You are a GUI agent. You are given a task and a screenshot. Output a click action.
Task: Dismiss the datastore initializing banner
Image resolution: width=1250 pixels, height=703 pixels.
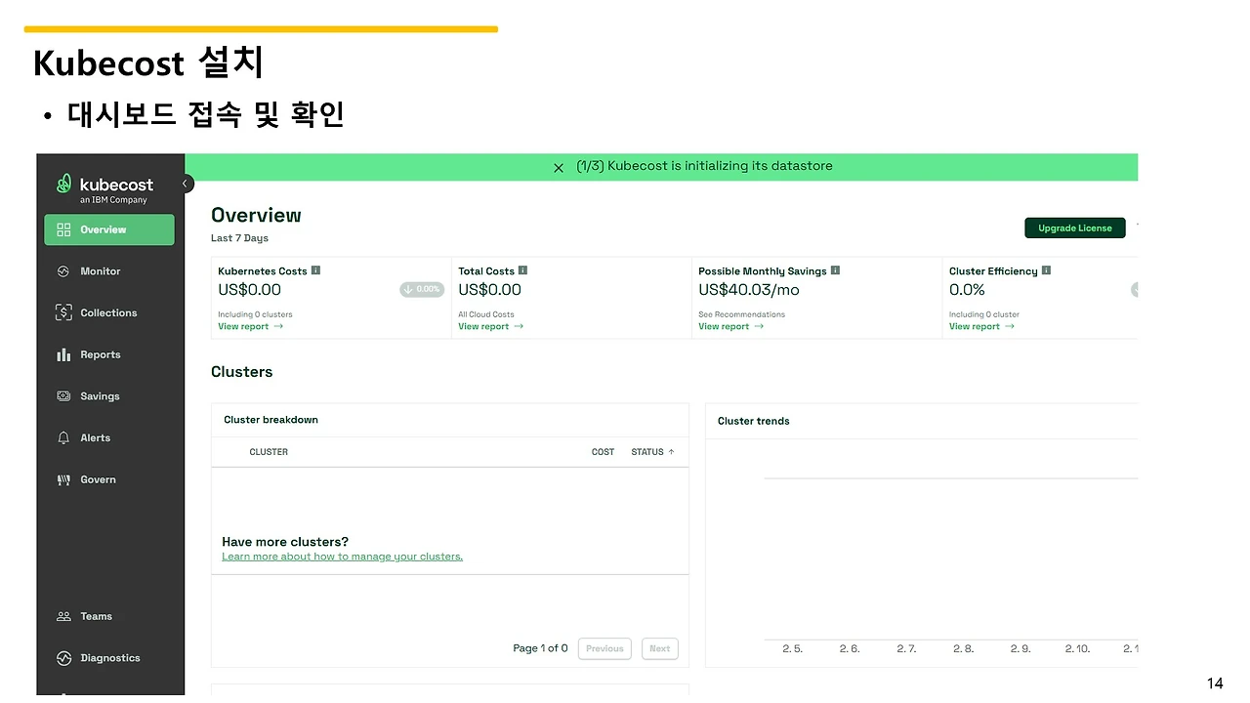(x=559, y=168)
